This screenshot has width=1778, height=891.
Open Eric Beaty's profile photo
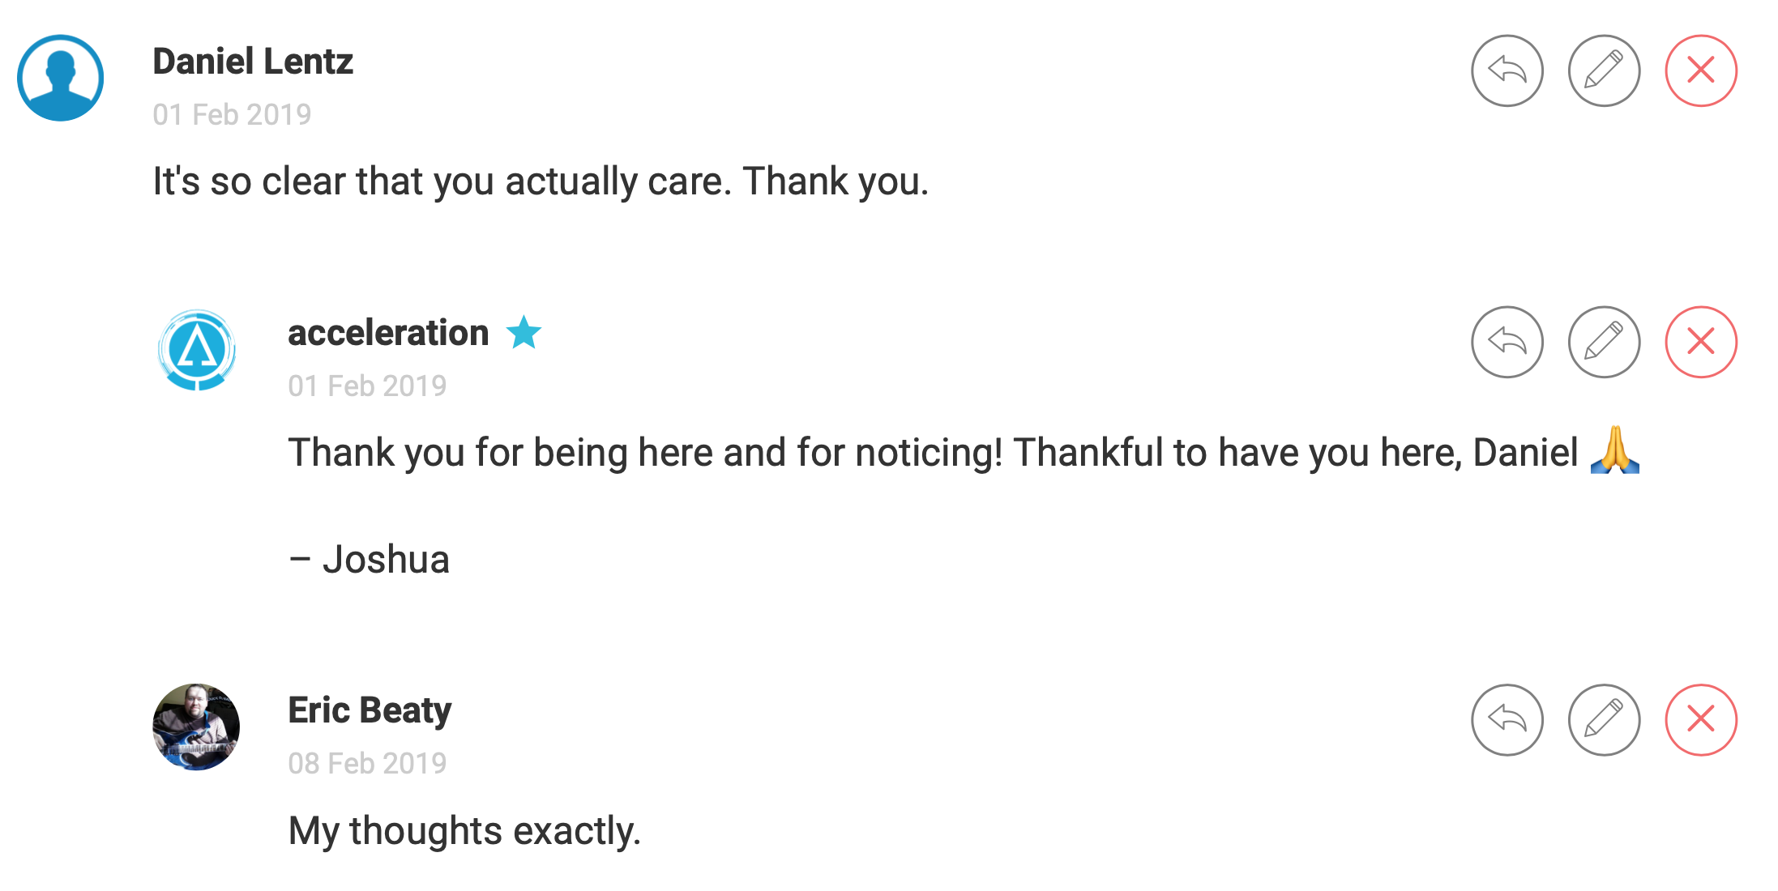tap(196, 727)
